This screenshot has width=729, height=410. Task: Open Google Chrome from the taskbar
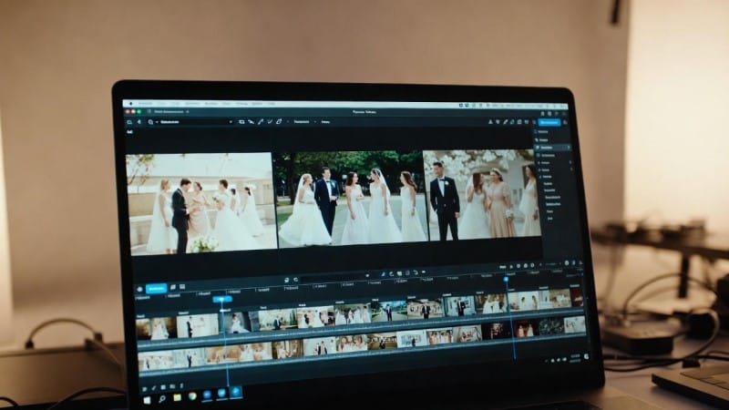(192, 396)
